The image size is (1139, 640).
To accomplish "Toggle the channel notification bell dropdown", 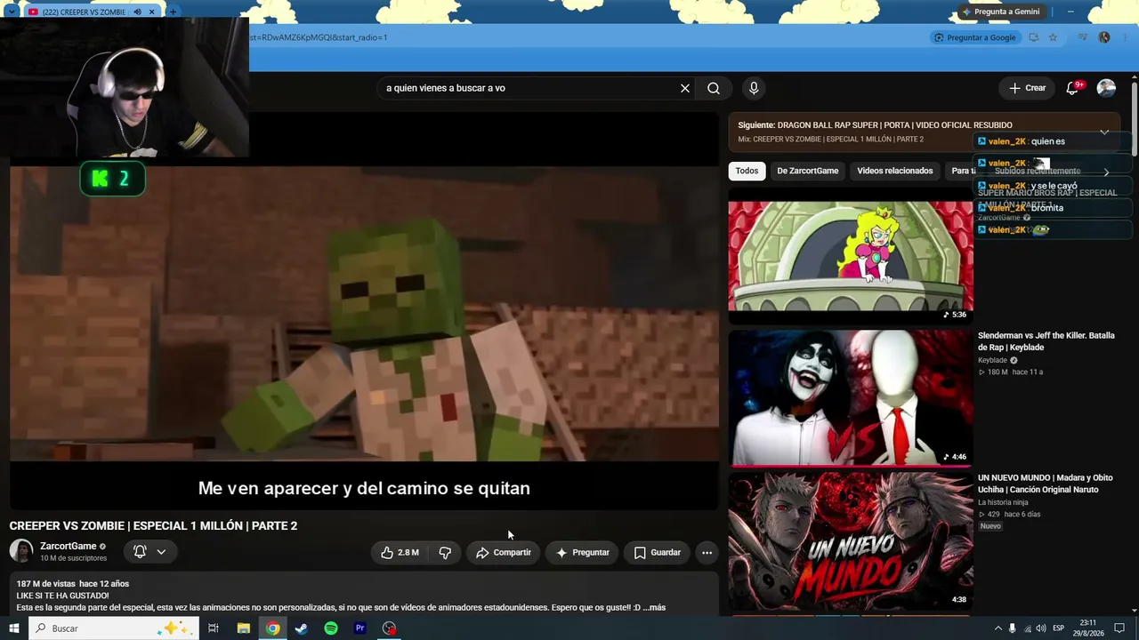I will 149,552.
